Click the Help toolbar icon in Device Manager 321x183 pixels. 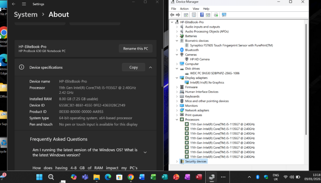(x=201, y=15)
